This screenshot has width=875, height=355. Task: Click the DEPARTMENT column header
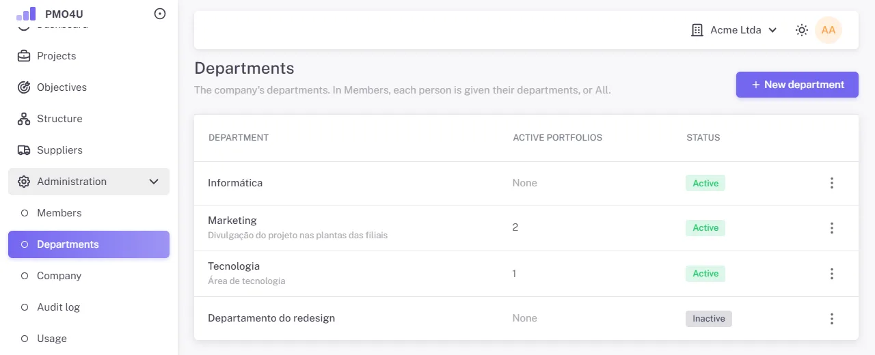[x=239, y=138]
